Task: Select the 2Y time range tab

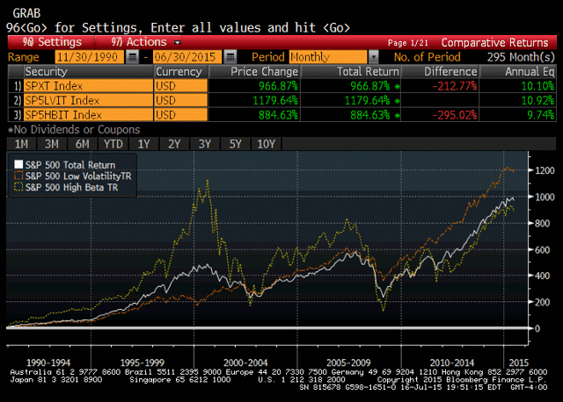Action: coord(174,144)
